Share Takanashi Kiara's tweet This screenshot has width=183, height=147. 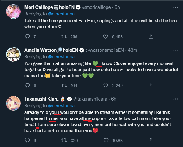[150, 140]
